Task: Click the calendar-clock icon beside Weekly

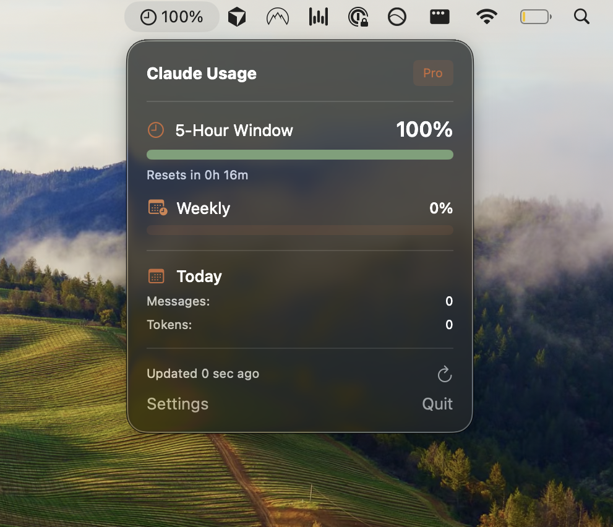Action: point(158,208)
